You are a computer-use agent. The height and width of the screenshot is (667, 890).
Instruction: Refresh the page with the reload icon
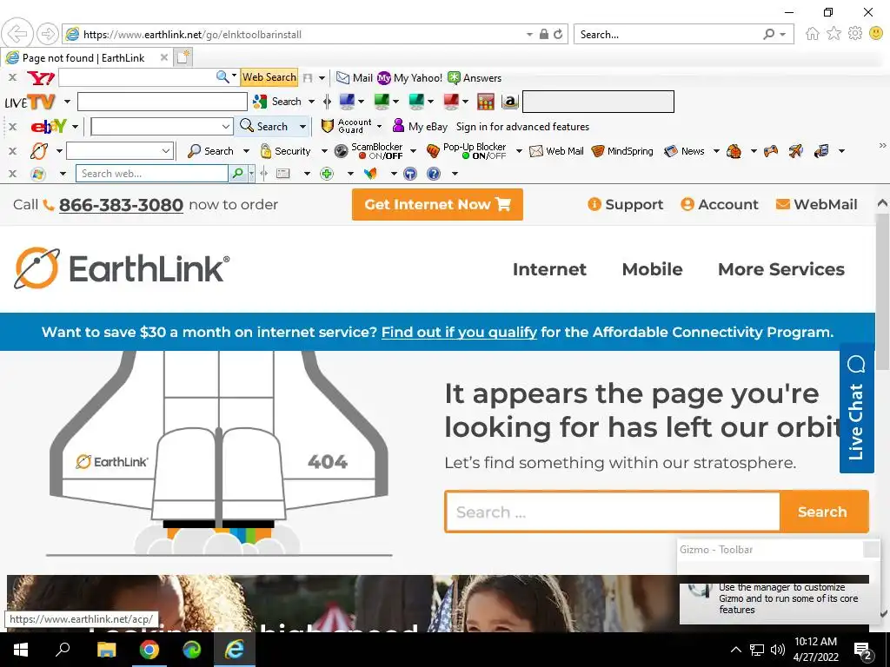tap(559, 34)
